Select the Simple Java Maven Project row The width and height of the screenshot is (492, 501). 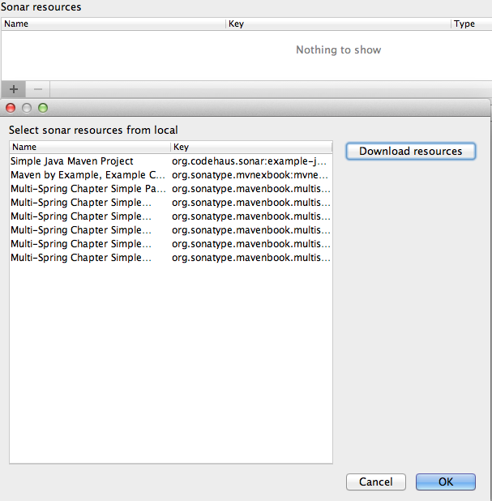(x=171, y=161)
